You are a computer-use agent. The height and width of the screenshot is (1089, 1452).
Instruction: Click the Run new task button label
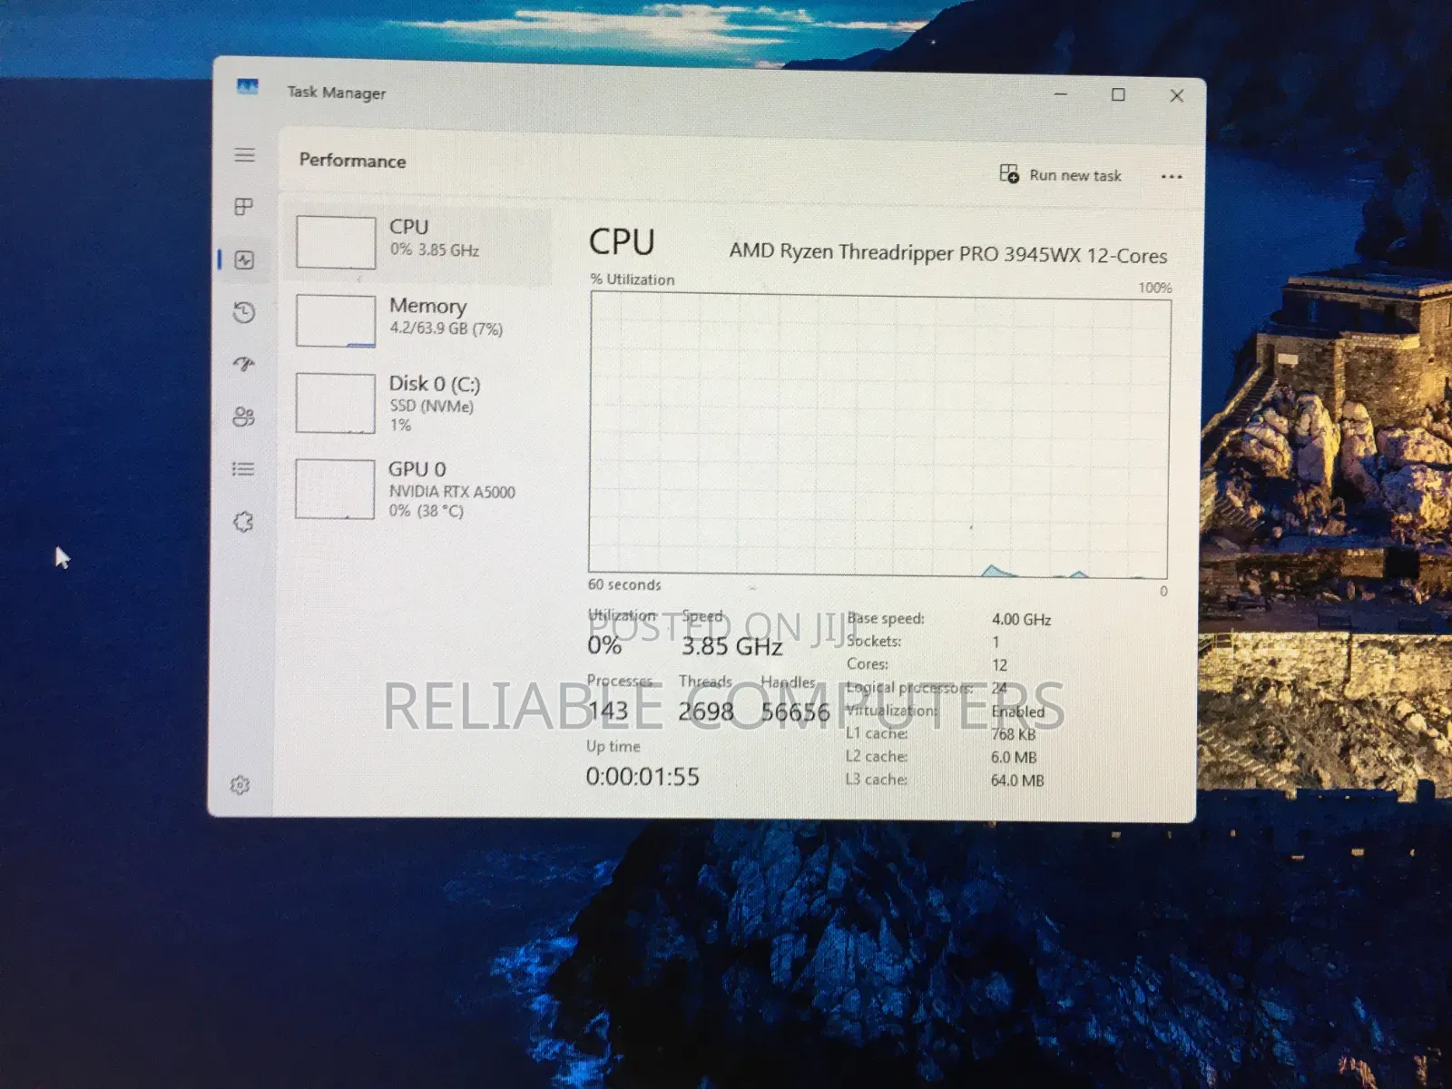(x=1075, y=175)
